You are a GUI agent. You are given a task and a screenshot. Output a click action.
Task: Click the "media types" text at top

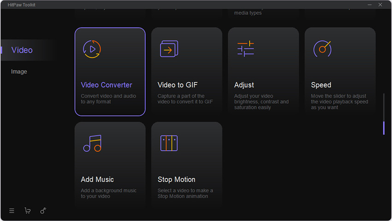pos(248,13)
